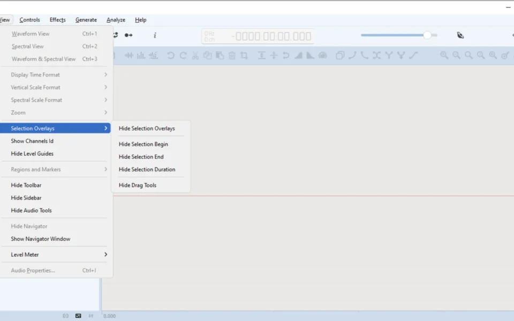This screenshot has width=514, height=321.
Task: Choose Hide Audio Tools
Action: (55, 210)
